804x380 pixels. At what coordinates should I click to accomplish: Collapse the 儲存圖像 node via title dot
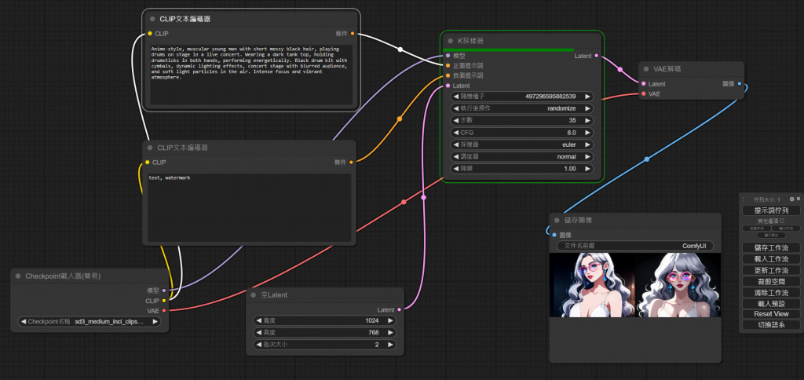click(557, 220)
